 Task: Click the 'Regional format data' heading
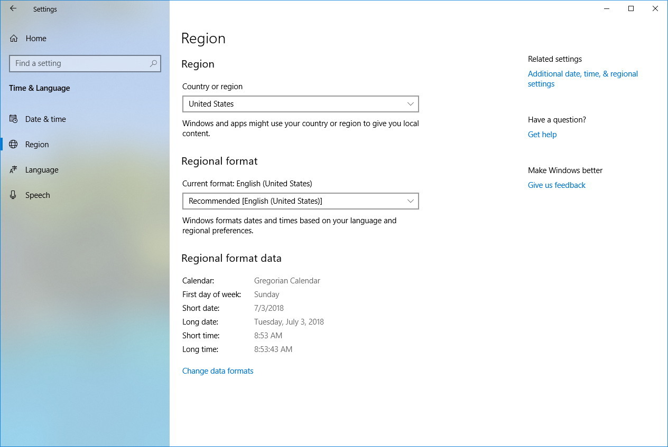point(231,258)
